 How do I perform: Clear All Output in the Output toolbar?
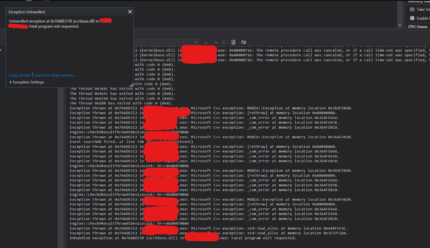pos(233,42)
